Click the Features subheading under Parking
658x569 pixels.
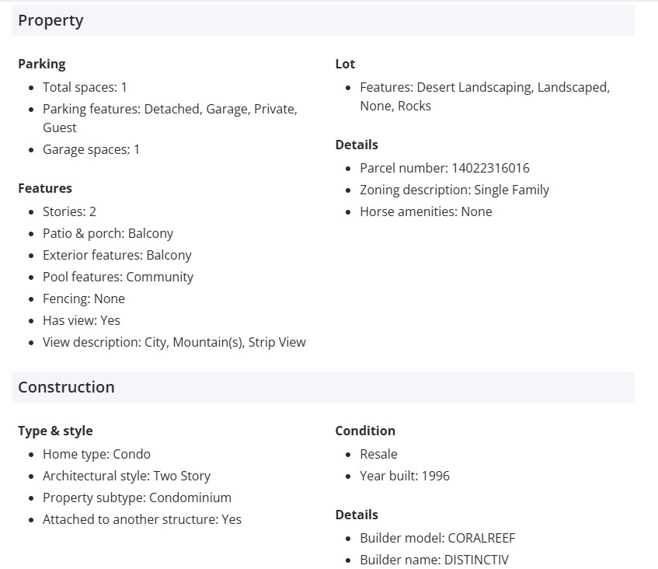click(x=45, y=188)
